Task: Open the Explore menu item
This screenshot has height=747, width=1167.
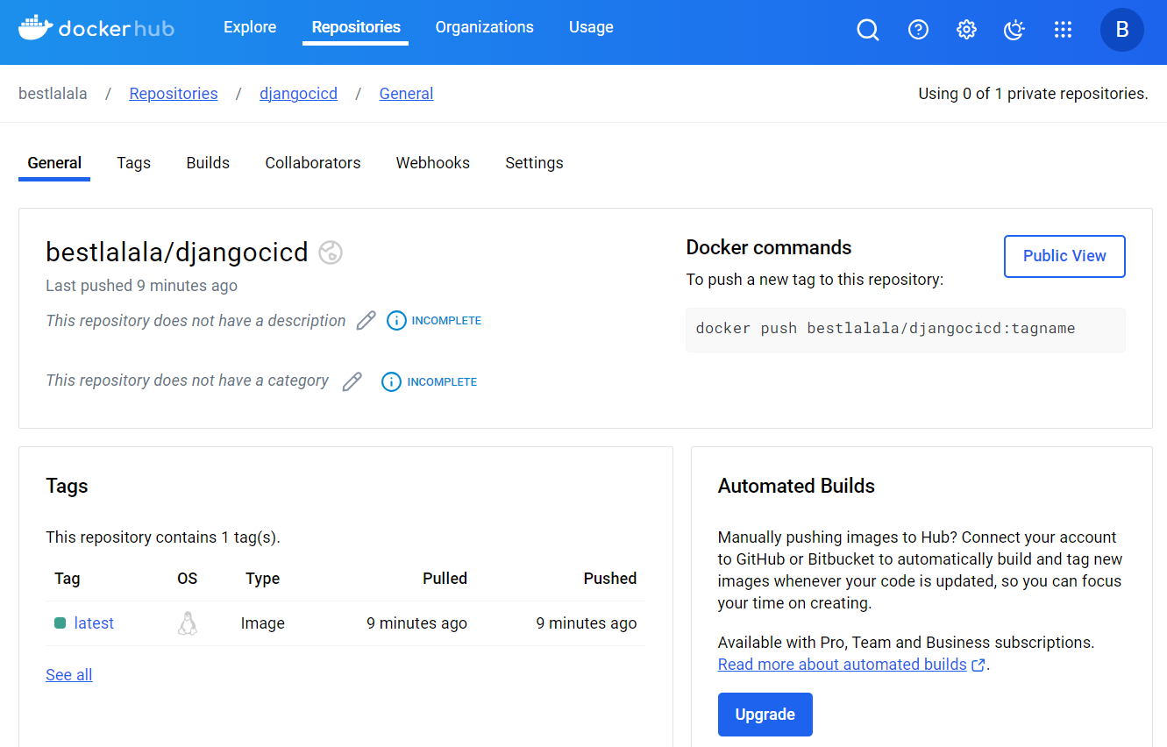Action: click(250, 27)
